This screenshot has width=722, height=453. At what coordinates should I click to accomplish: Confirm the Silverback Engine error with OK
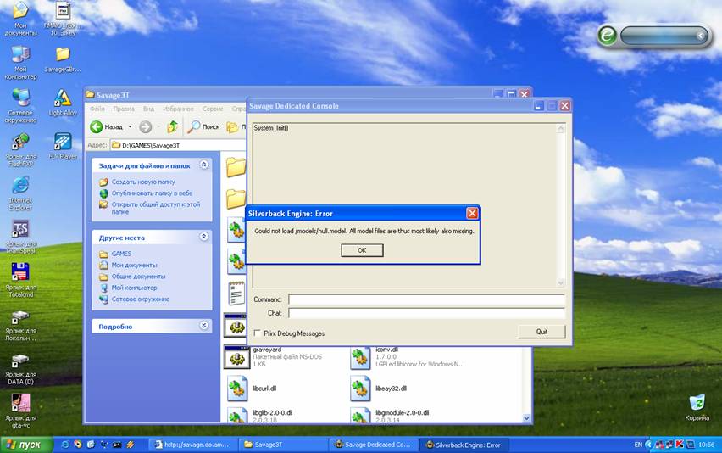click(x=362, y=250)
